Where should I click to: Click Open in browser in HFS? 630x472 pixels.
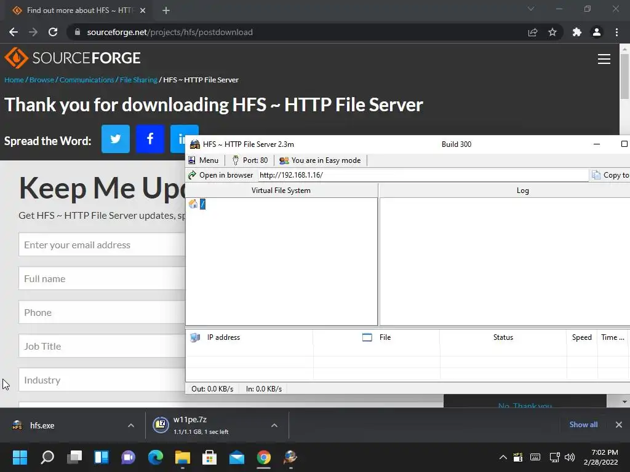click(221, 175)
